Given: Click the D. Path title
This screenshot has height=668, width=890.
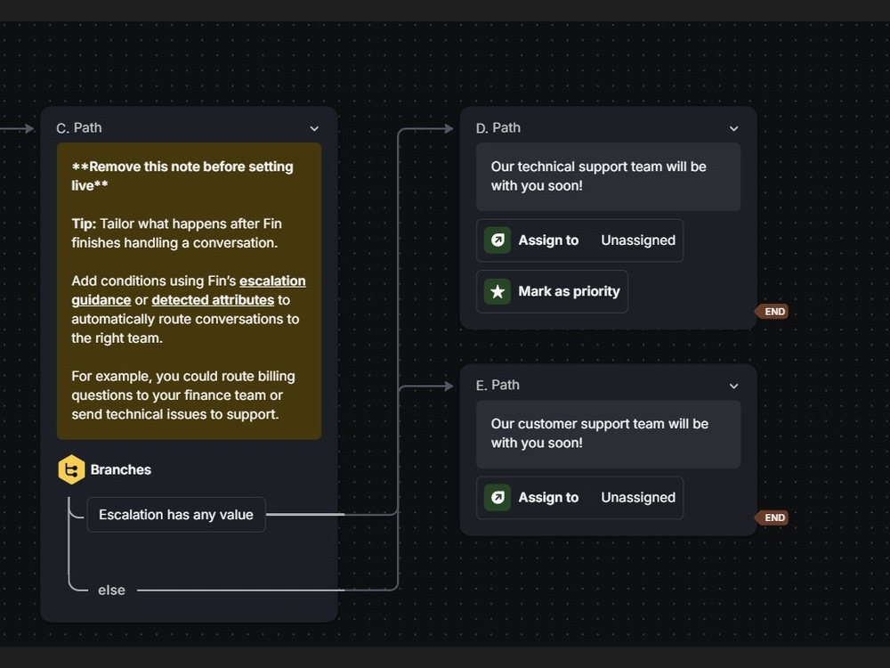Looking at the screenshot, I should (498, 127).
